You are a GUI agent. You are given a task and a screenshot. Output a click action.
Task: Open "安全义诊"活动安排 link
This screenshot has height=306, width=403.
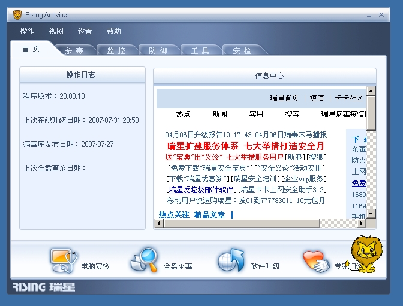(x=290, y=168)
